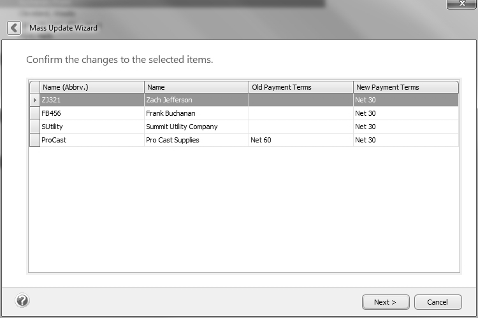Select the ProCast row via its row header
Screen dimensions: 478x318
click(x=34, y=140)
